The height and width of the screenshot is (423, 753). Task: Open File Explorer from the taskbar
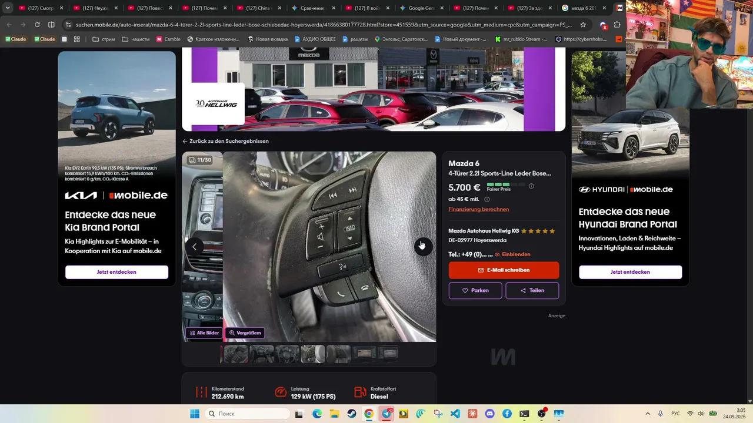click(334, 414)
